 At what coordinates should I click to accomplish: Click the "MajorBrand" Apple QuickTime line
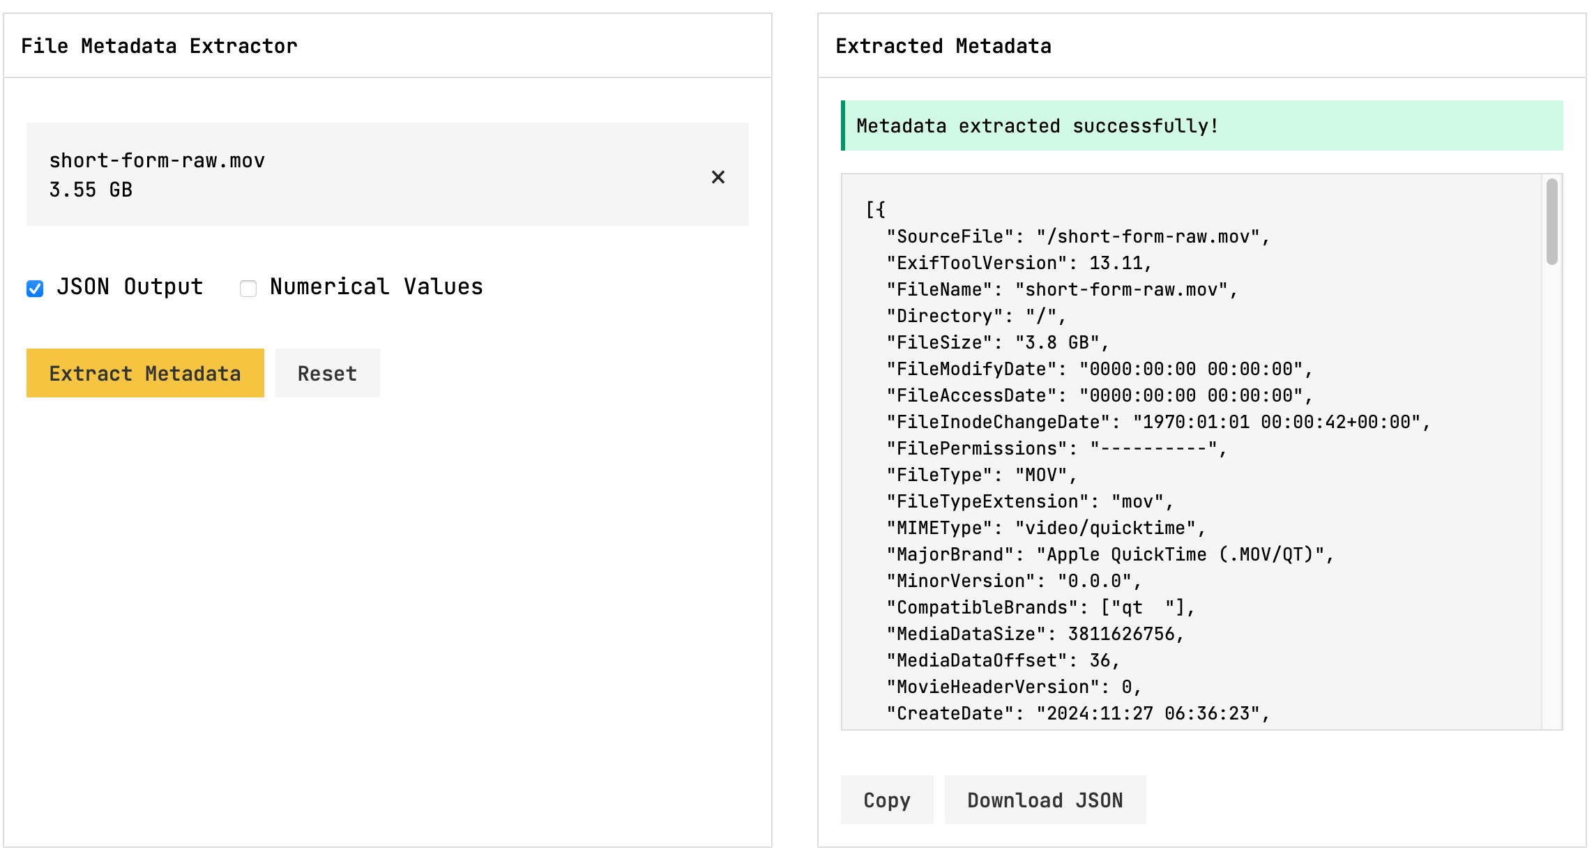(1109, 554)
